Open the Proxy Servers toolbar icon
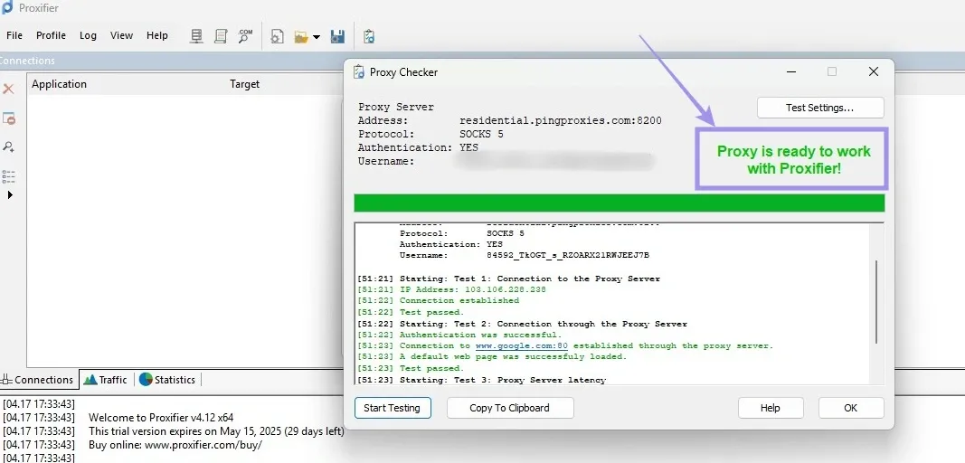 196,36
